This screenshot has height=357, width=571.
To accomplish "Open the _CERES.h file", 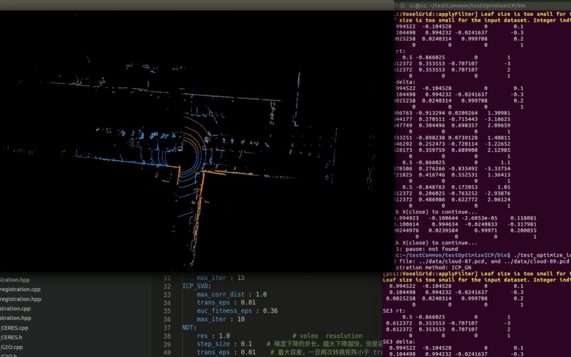I will coord(11,337).
